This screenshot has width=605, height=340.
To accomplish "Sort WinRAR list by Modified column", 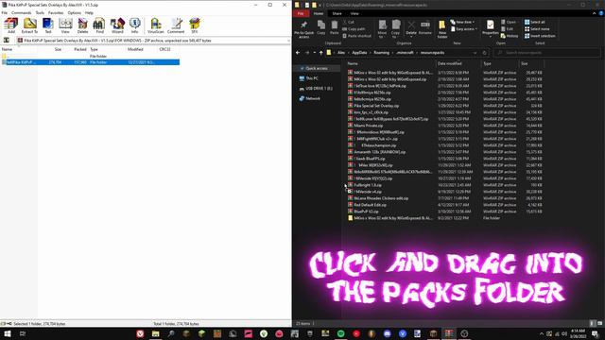I will [135, 49].
